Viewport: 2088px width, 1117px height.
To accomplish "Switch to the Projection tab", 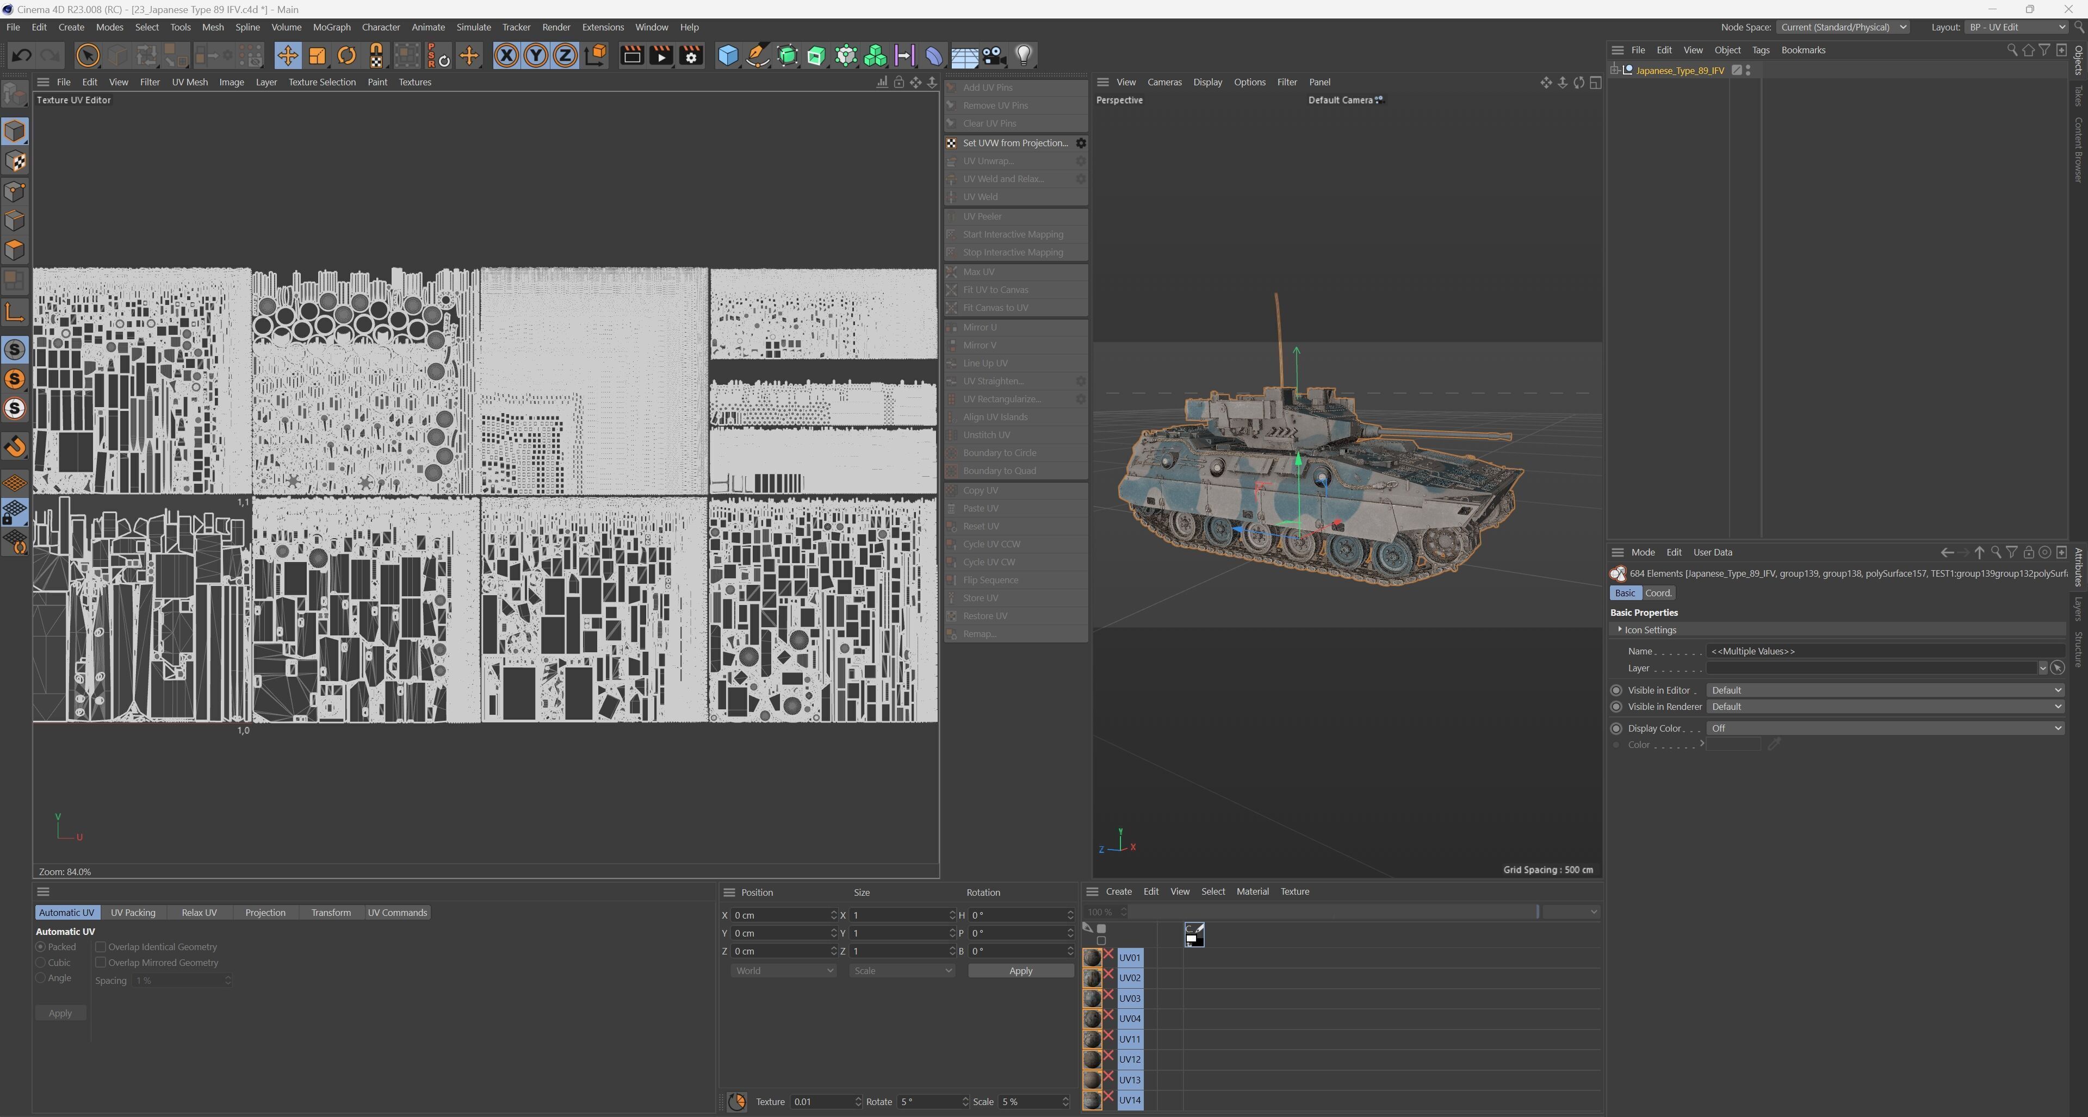I will [265, 913].
